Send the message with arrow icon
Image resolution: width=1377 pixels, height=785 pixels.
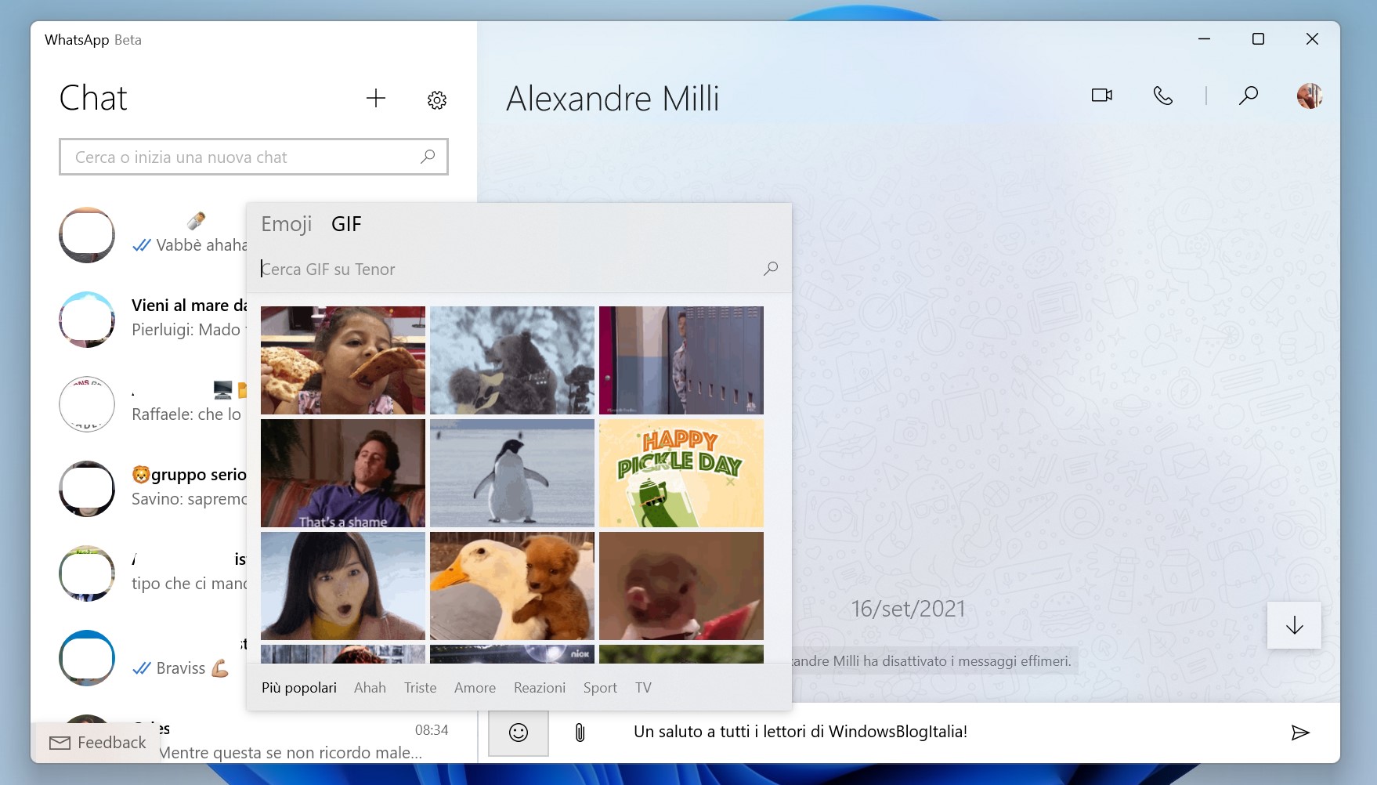pyautogui.click(x=1300, y=733)
